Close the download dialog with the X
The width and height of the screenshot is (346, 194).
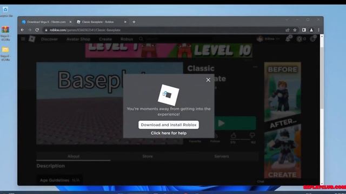coord(208,80)
